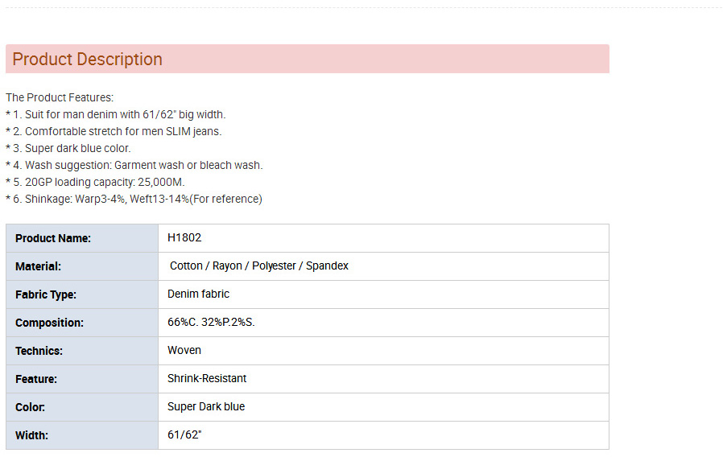Viewport: 723px width, 457px height.
Task: Click the Product Description header banner
Action: pyautogui.click(x=307, y=59)
